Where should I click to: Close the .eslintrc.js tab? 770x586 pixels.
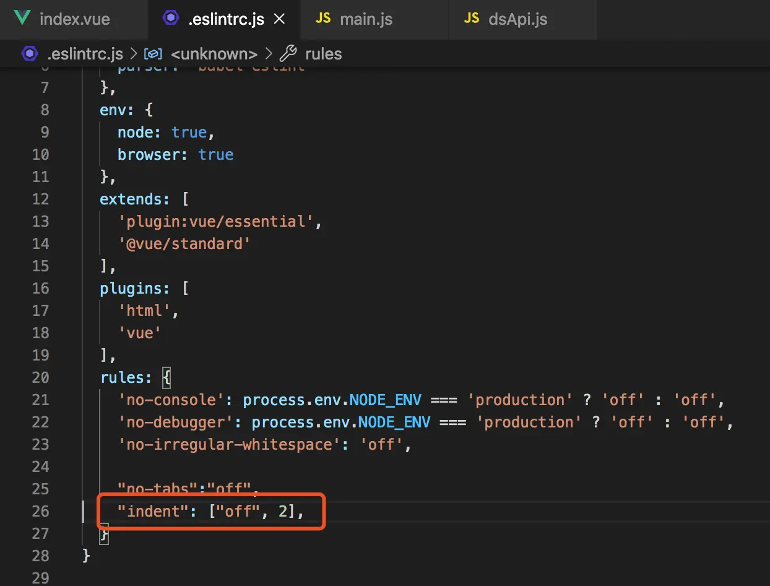pyautogui.click(x=279, y=19)
